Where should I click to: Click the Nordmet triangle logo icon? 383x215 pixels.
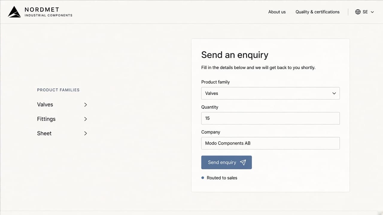(14, 12)
